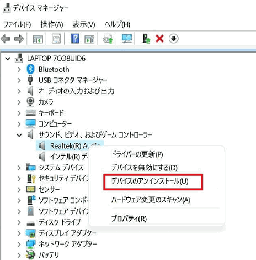The image size is (256, 260).
Task: Open the blue question mark Help icon
Action: click(x=75, y=39)
